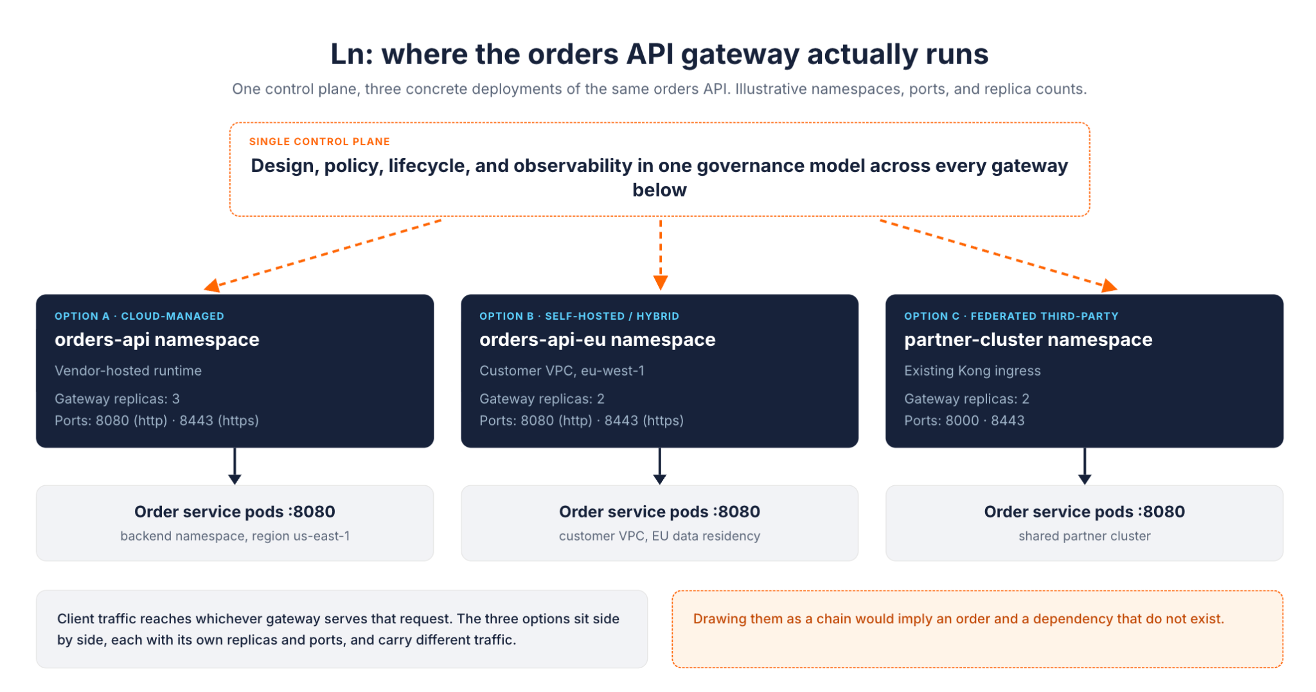Click the 'partner-cluster namespace' heading
This screenshot has height=692, width=1316.
pyautogui.click(x=1028, y=340)
